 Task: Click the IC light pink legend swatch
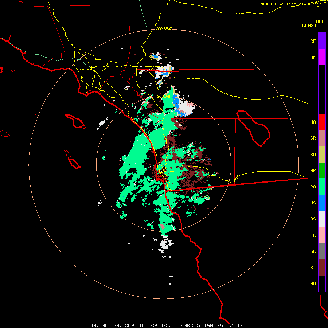click(322, 235)
